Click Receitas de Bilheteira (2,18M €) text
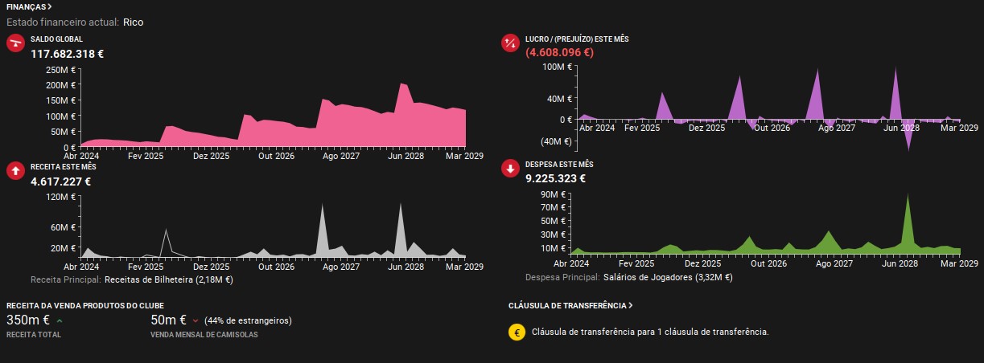 point(168,280)
